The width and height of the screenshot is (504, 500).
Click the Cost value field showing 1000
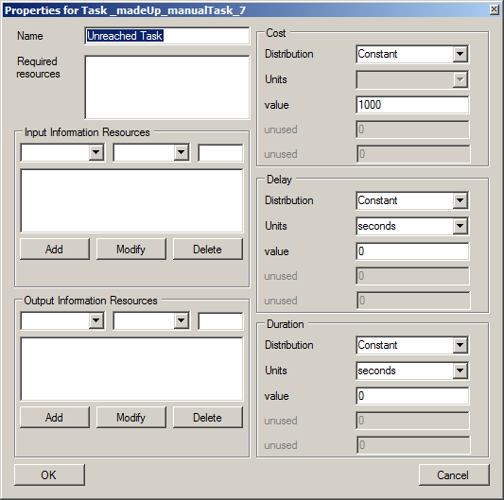[412, 105]
